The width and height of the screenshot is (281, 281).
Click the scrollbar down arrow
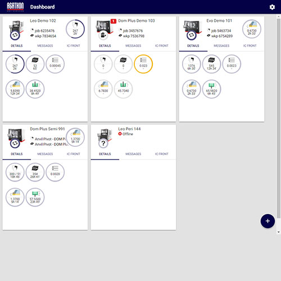(x=279, y=232)
